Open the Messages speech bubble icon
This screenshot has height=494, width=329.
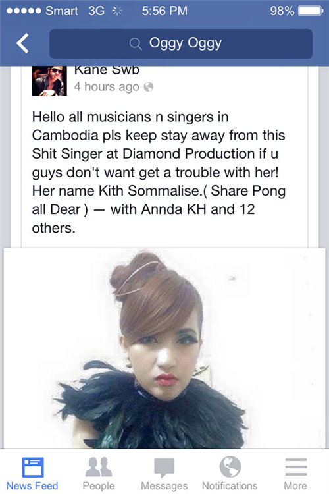click(164, 468)
